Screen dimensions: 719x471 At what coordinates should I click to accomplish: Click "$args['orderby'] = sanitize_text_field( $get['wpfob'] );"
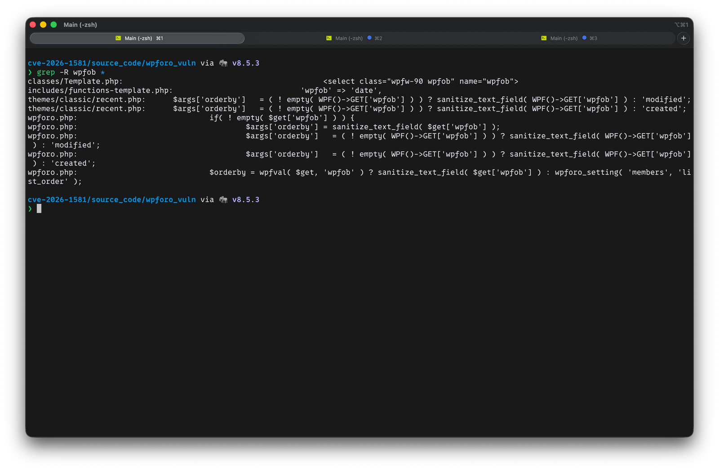[x=373, y=127]
